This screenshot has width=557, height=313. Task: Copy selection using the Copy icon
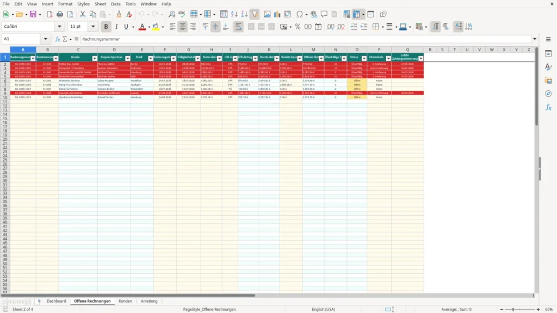92,14
